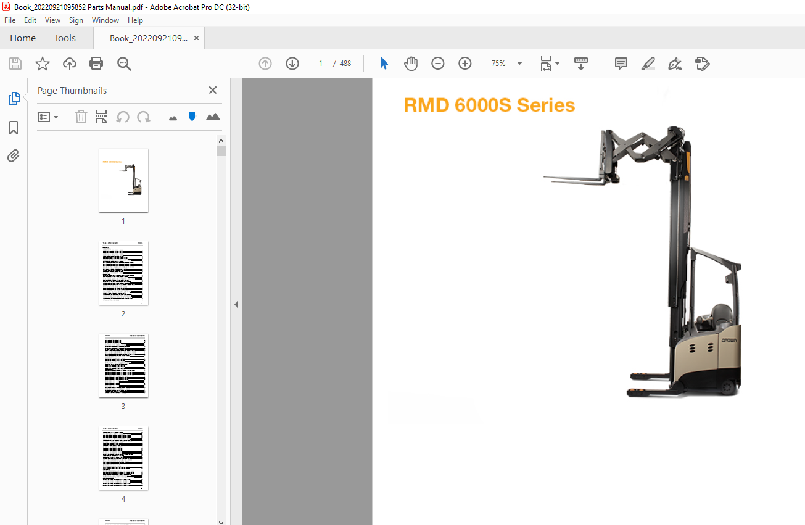This screenshot has width=805, height=525.
Task: Open the Edit menu
Action: tap(30, 20)
